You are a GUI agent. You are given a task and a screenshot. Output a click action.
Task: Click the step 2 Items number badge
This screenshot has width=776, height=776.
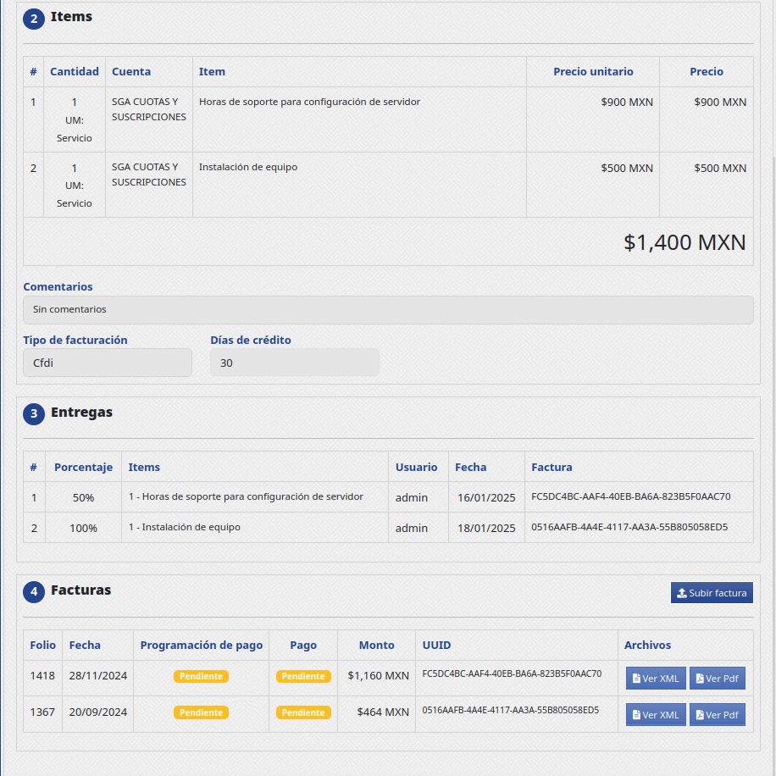(x=34, y=18)
